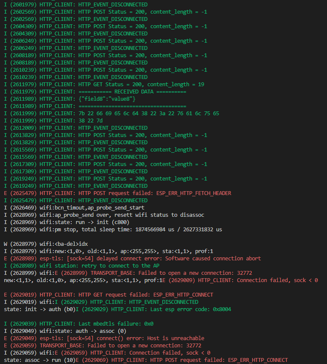Click the Last esp error code: 0x8004 text
This screenshot has height=364, width=327.
point(153,309)
